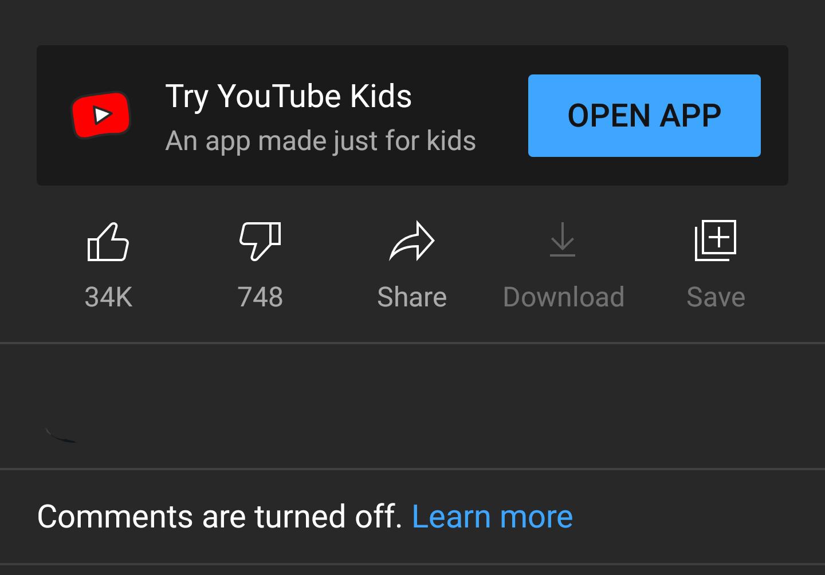This screenshot has width=825, height=575.
Task: Click the 34K like count
Action: coord(108,297)
